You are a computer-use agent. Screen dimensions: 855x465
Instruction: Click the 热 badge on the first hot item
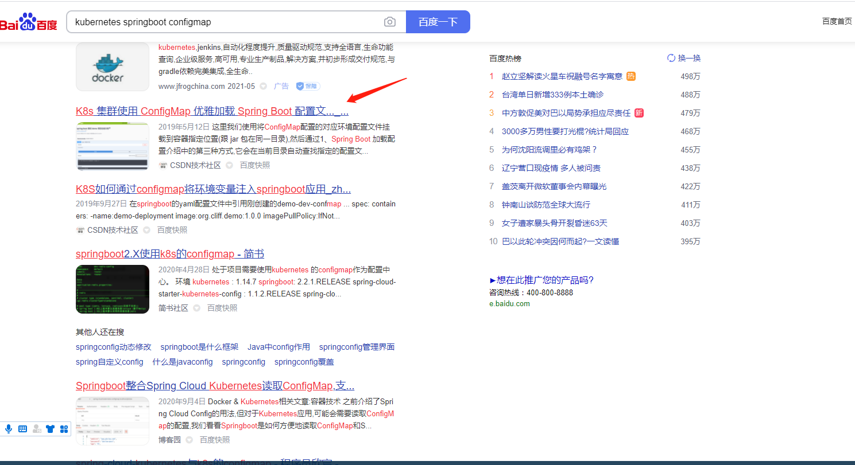click(631, 76)
